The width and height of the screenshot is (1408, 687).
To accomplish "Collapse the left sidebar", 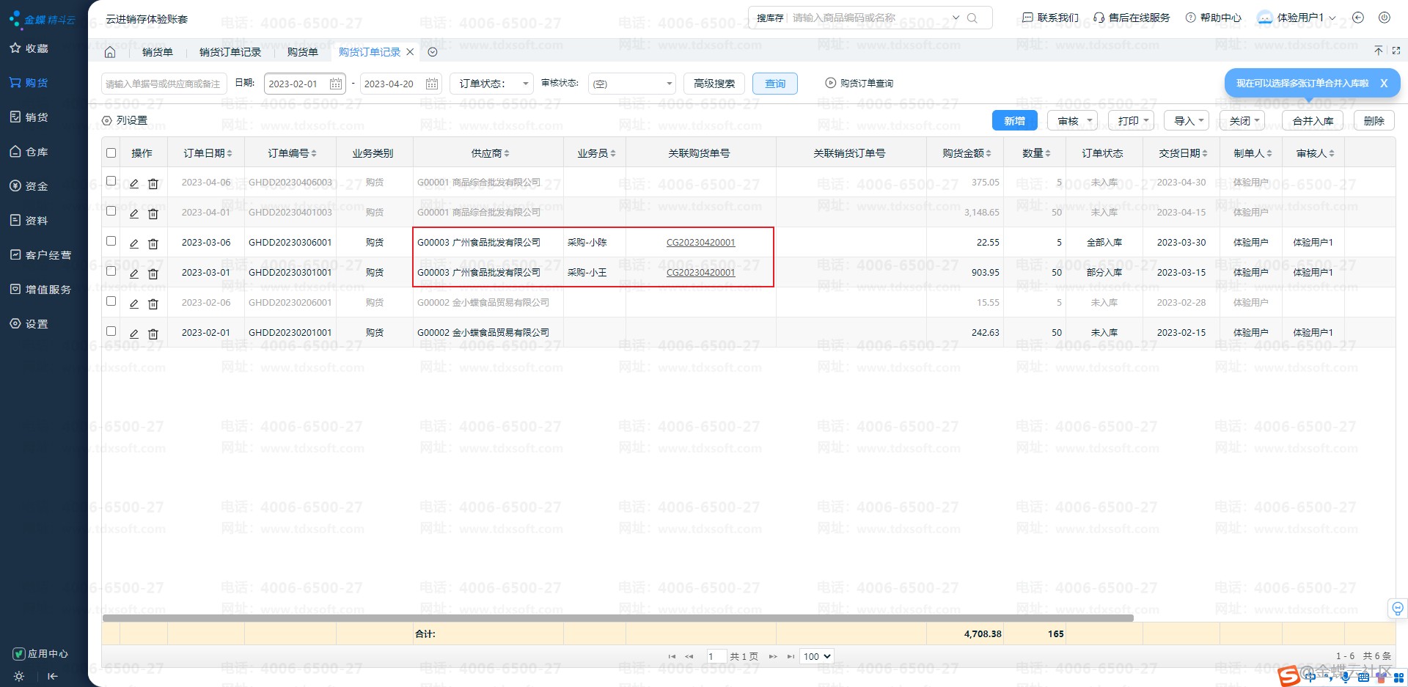I will tap(52, 676).
